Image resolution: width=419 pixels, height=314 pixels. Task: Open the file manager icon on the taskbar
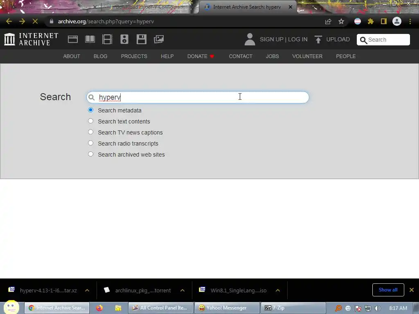coord(118,308)
